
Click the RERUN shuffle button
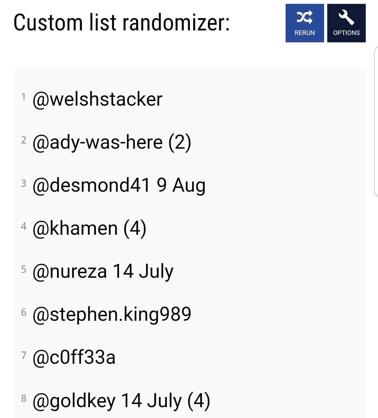point(304,23)
